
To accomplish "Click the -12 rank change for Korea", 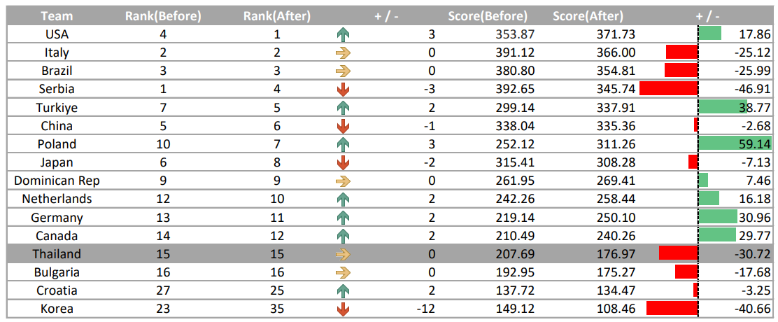I will click(426, 309).
